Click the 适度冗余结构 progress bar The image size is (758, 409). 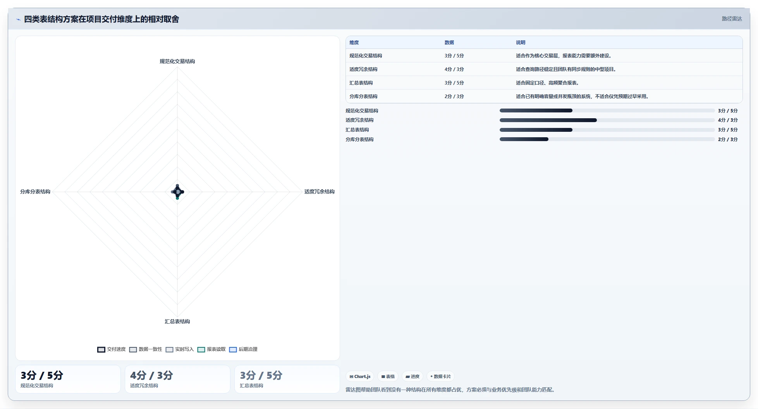click(607, 120)
